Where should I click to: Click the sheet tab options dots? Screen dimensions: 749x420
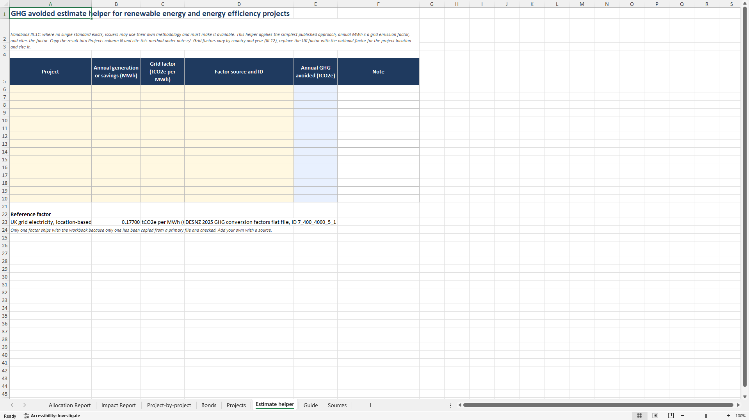tap(450, 405)
